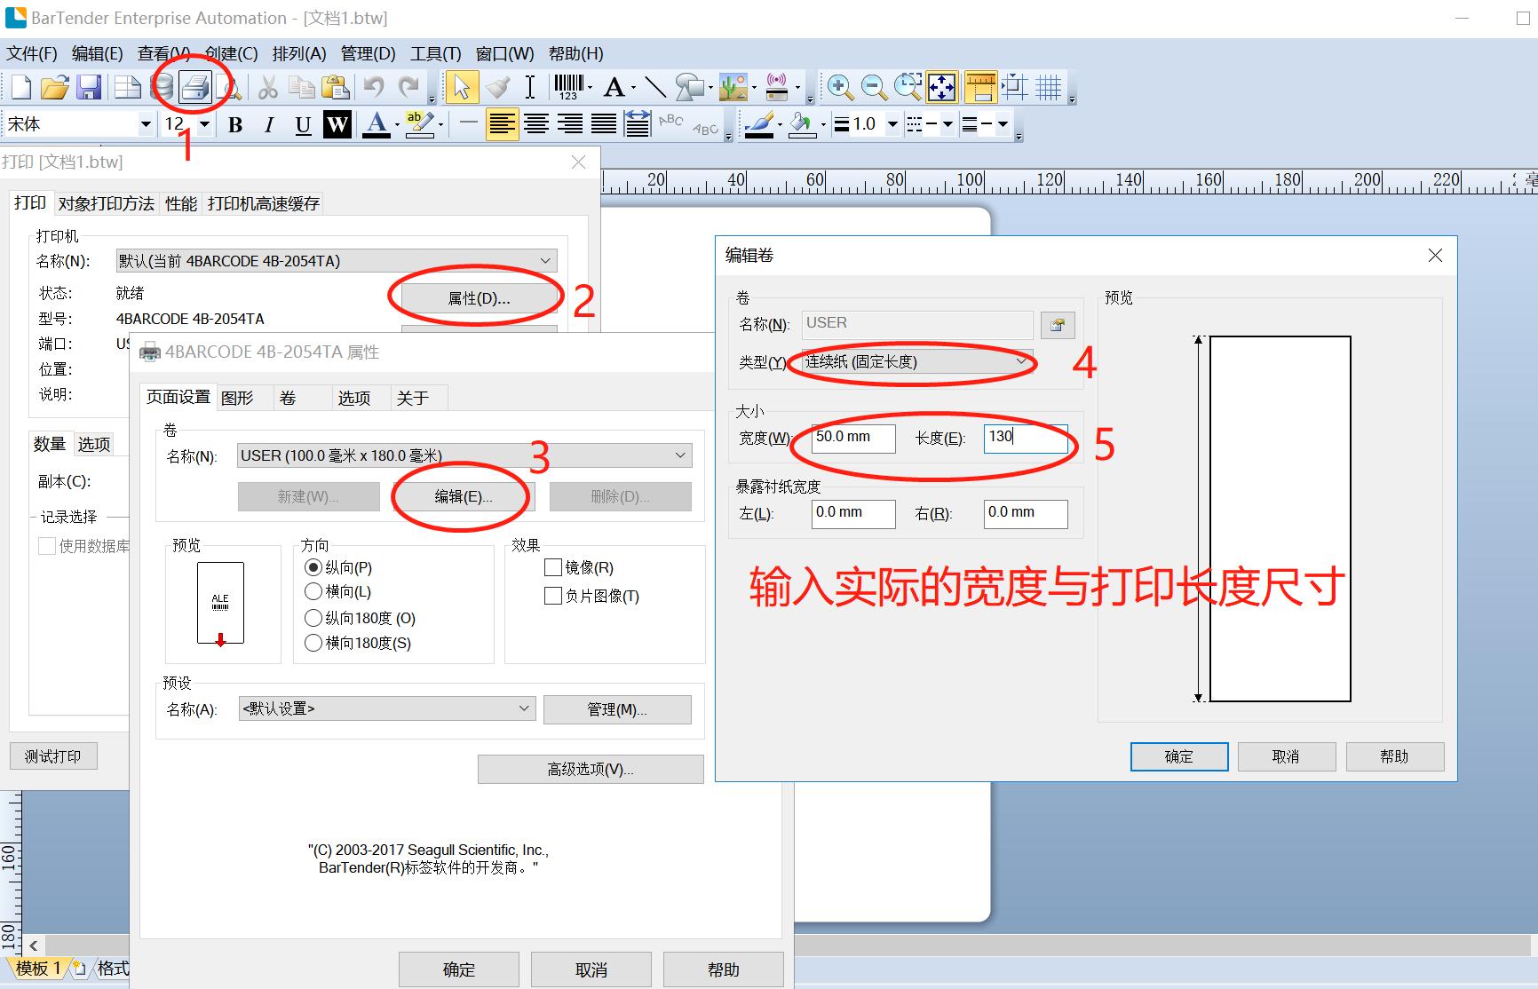The image size is (1538, 989).
Task: Enable 镜像(R) mirror effect checkbox
Action: click(x=553, y=567)
